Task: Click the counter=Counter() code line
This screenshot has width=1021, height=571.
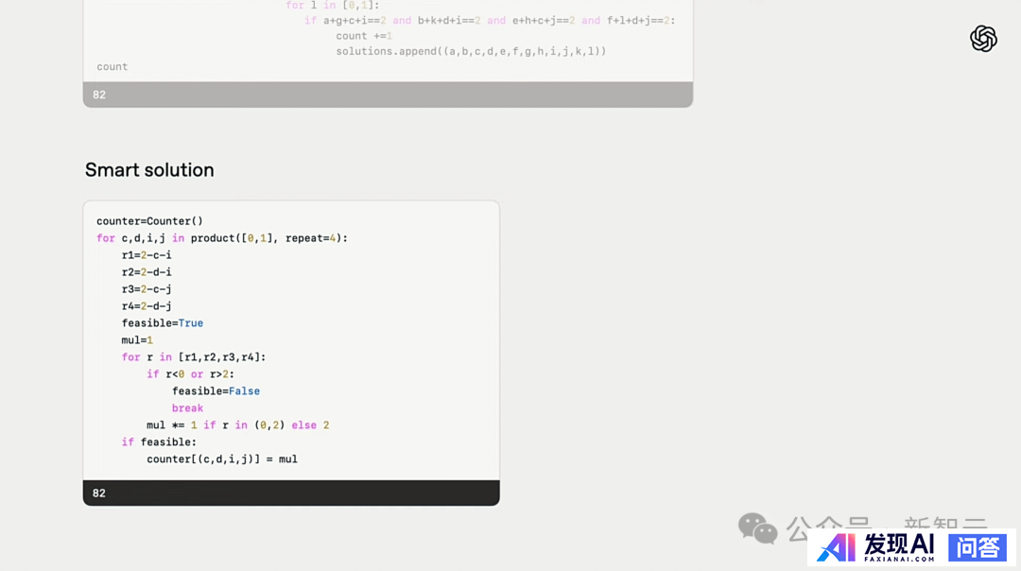Action: 149,221
